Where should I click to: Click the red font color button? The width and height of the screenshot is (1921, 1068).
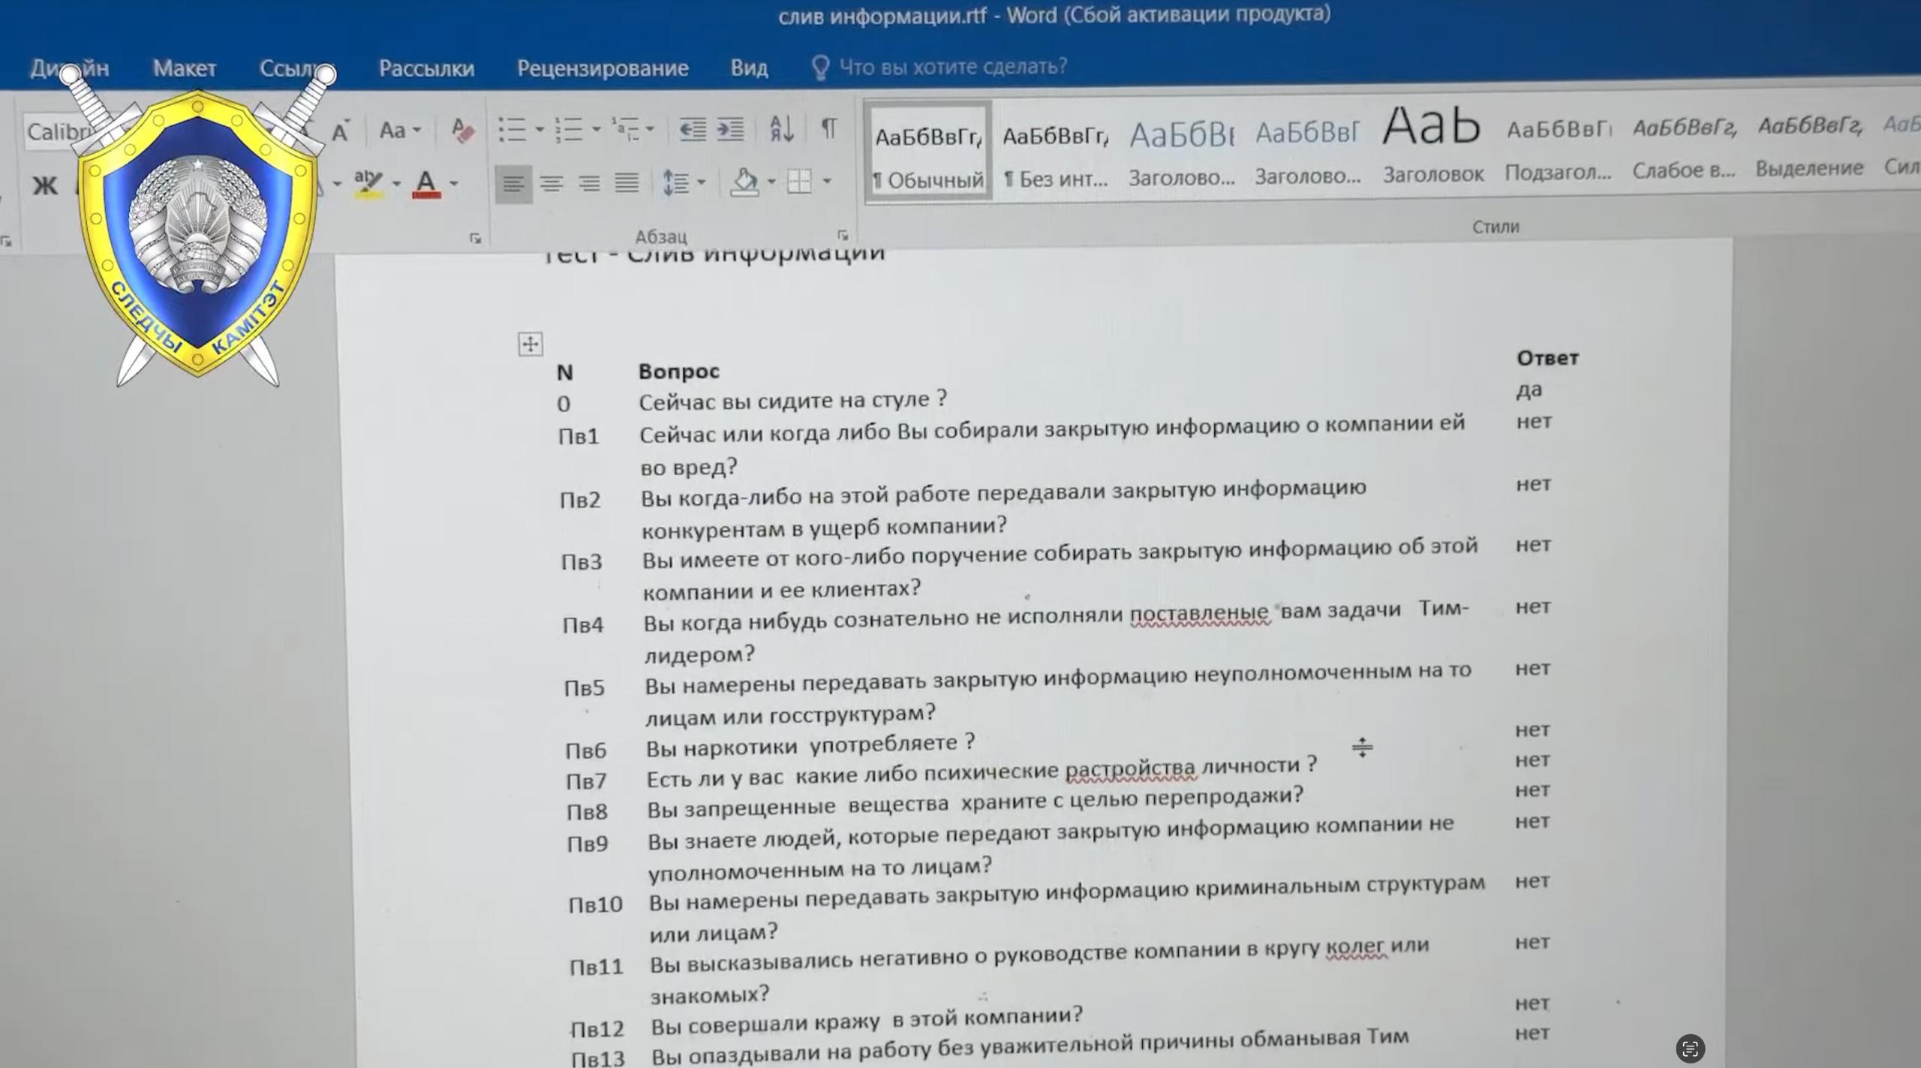[x=426, y=183]
